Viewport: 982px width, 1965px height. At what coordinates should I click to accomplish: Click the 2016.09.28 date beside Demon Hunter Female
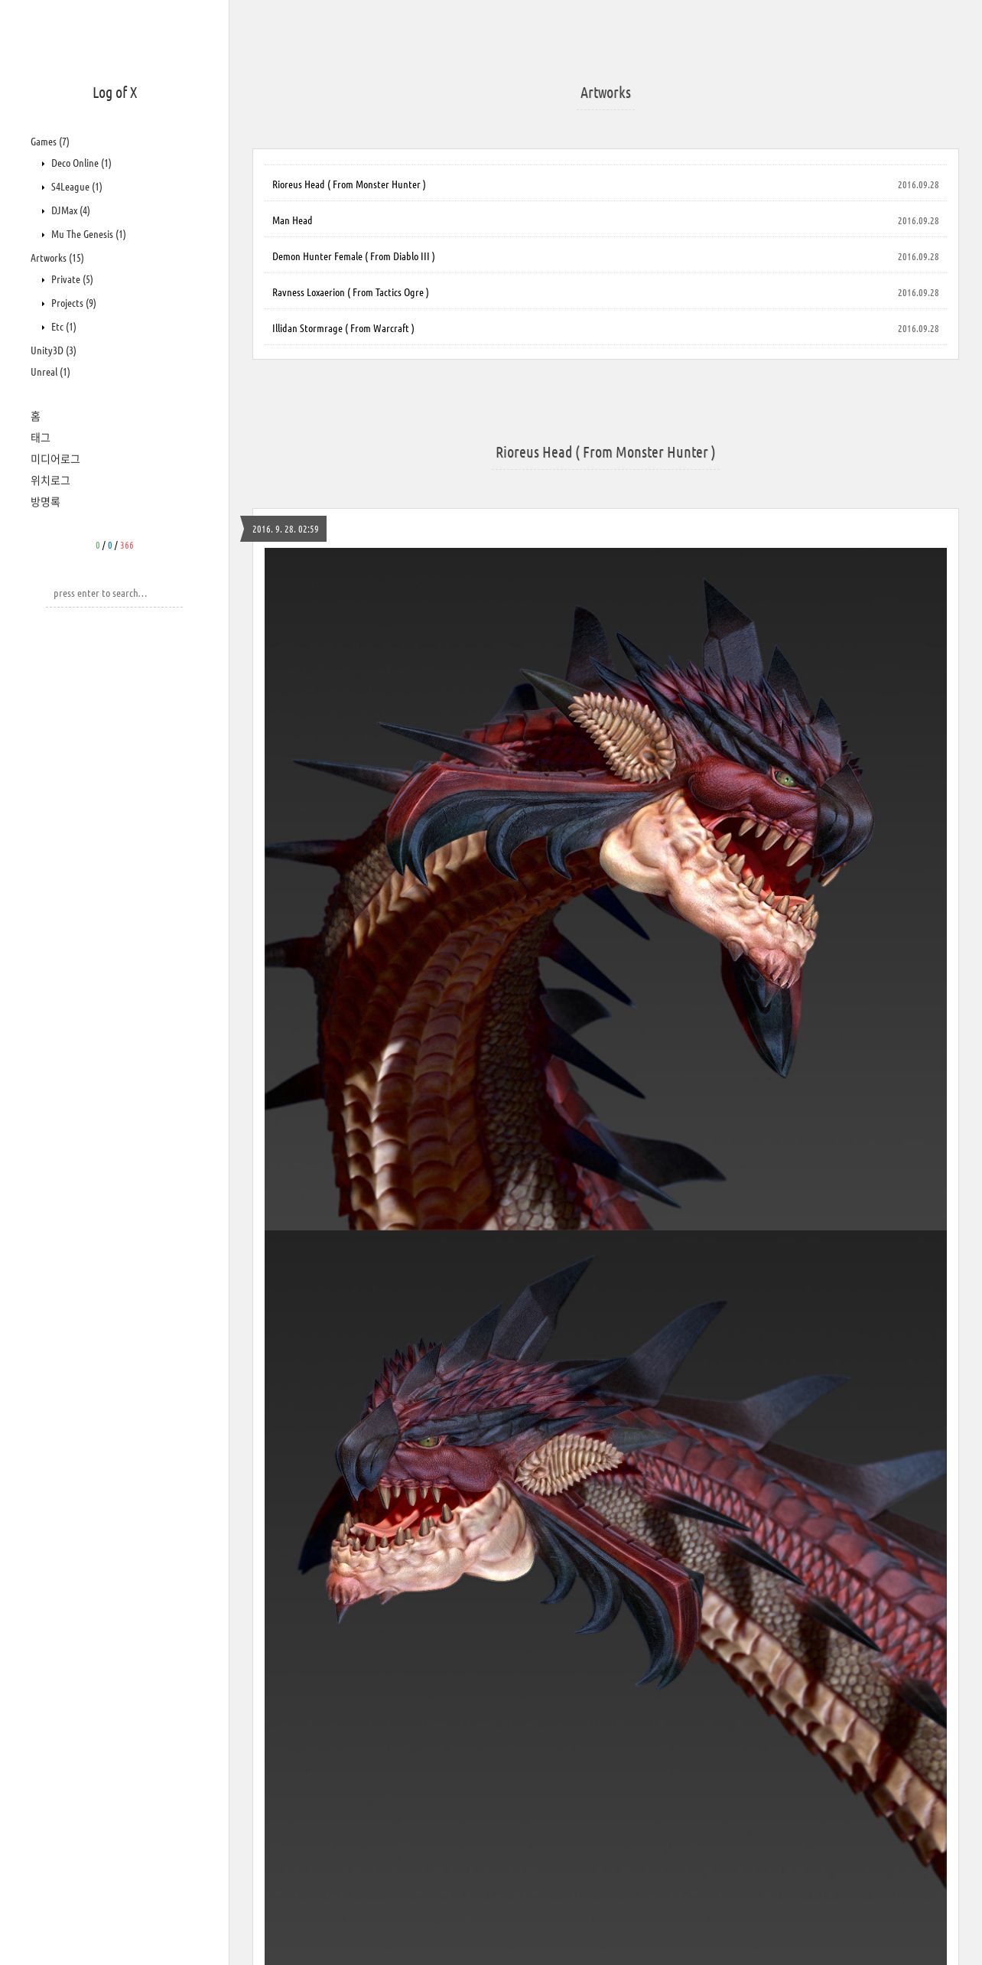[x=919, y=256]
